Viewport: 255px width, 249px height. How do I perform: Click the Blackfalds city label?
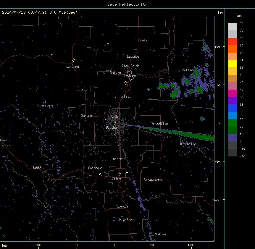tap(130, 66)
